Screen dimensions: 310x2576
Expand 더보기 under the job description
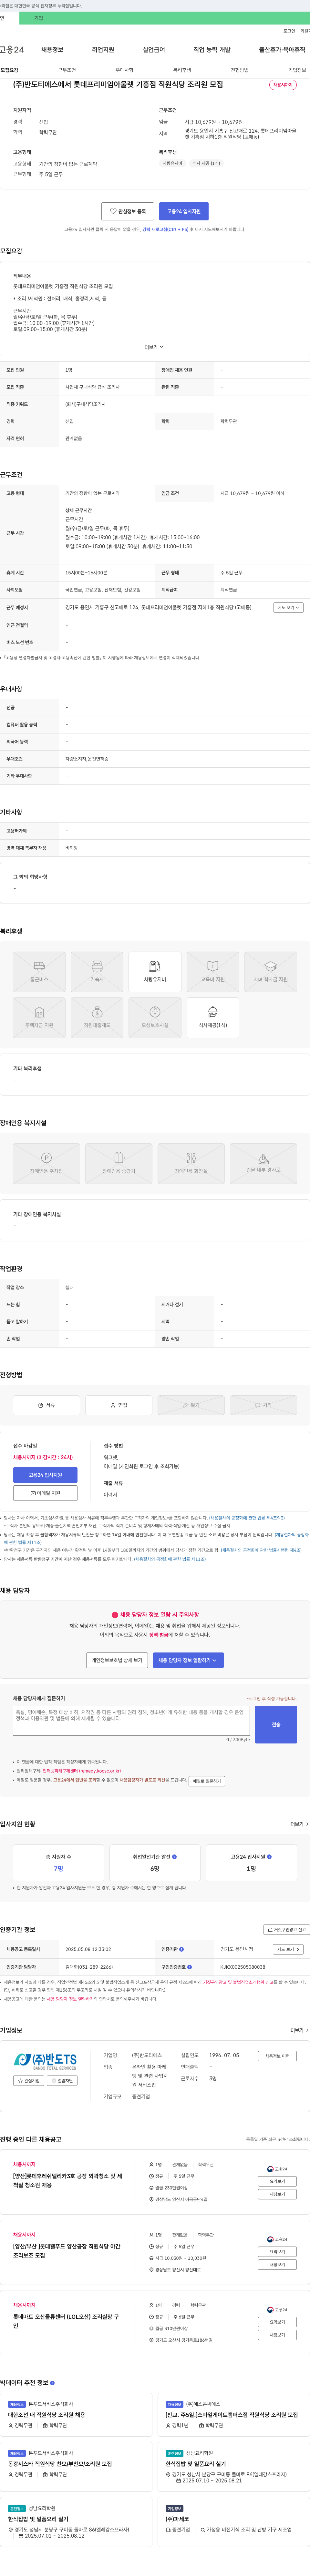pyautogui.click(x=154, y=347)
